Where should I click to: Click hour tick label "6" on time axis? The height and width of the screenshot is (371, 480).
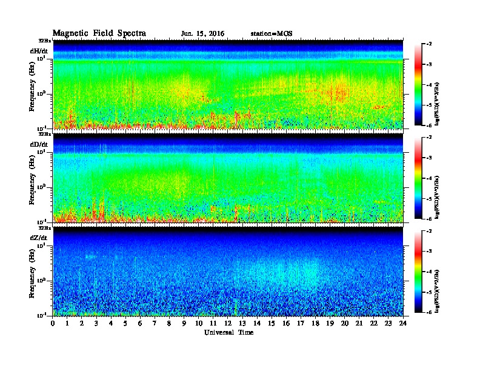pyautogui.click(x=140, y=324)
